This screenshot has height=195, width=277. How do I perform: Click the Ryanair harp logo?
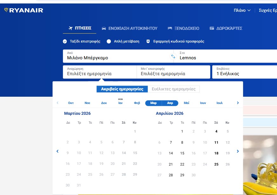(6, 10)
